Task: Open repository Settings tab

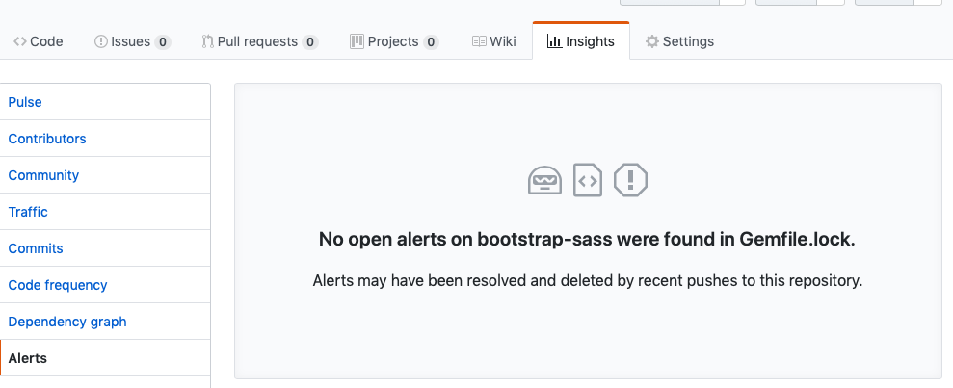Action: click(x=679, y=41)
